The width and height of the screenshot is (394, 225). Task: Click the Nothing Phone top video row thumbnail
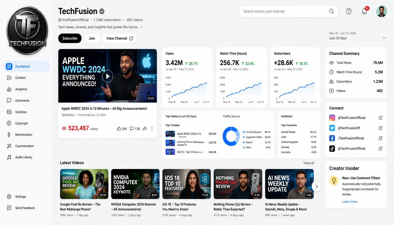point(170,143)
